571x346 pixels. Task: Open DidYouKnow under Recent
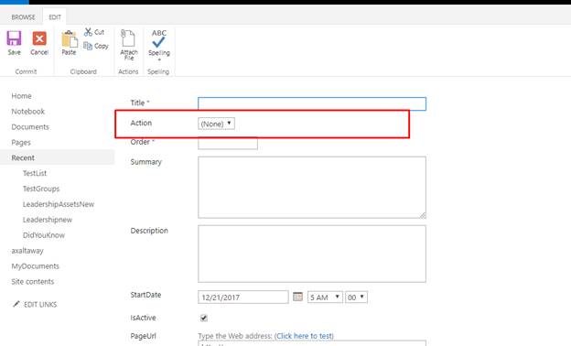(44, 235)
